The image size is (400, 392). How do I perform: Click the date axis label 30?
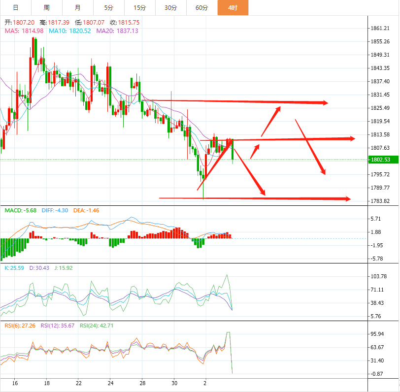[174, 383]
